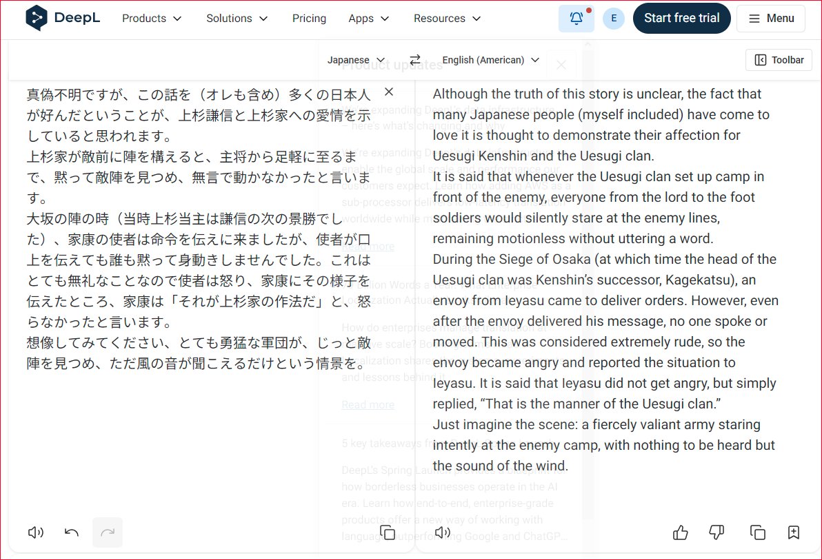
Task: Close the Product updates panel
Action: 561,65
